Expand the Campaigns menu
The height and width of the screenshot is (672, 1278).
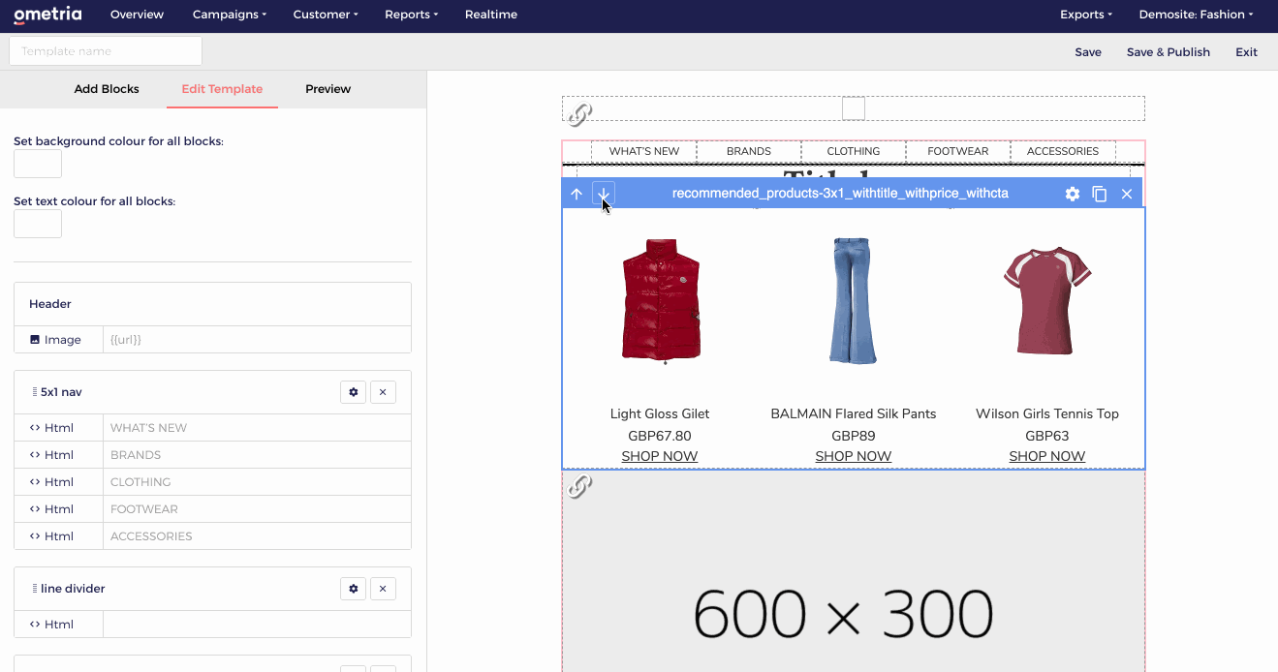(x=230, y=15)
